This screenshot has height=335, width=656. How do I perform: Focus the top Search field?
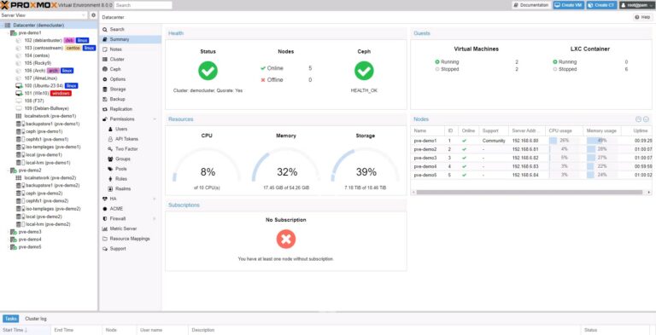143,5
